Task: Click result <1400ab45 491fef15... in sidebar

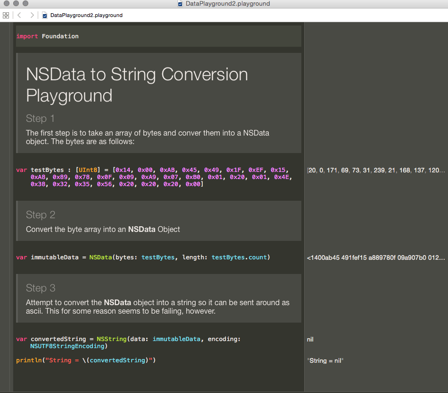Action: coord(376,257)
